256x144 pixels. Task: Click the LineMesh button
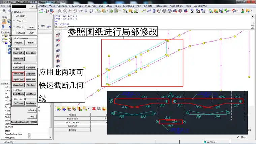click(31, 94)
